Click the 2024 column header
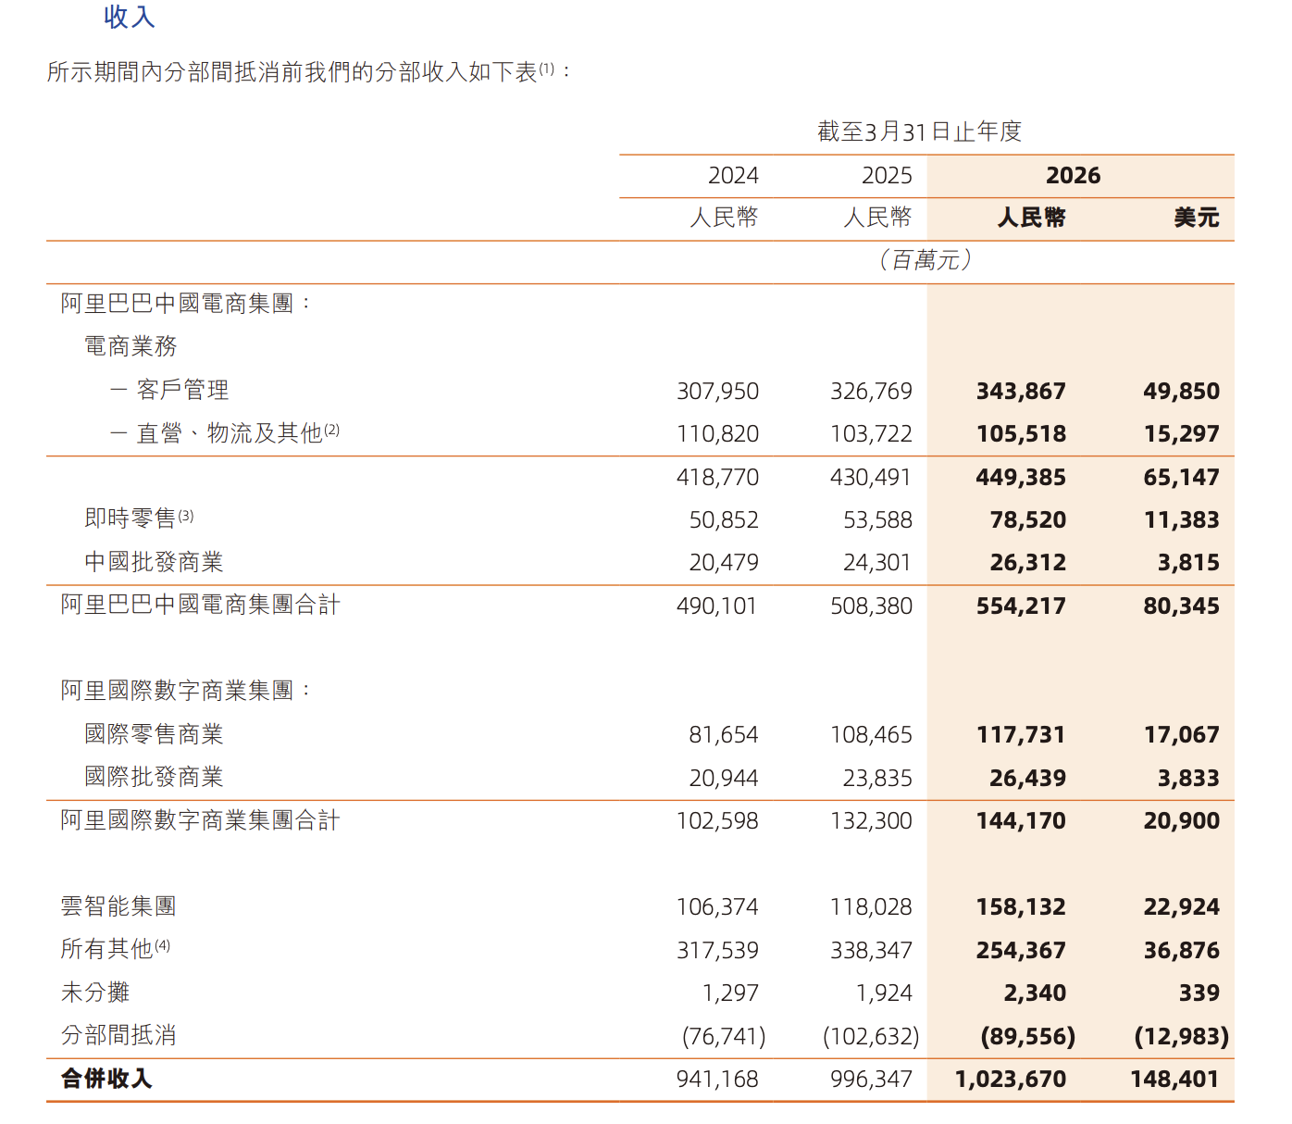The width and height of the screenshot is (1292, 1124). click(733, 175)
